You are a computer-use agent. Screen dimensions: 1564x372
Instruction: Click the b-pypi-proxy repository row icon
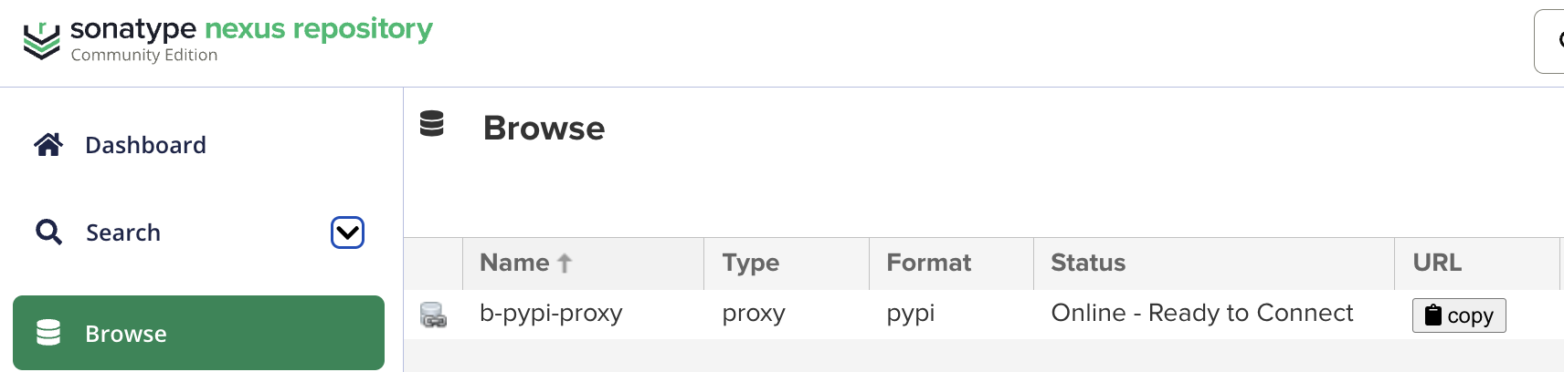tap(433, 315)
